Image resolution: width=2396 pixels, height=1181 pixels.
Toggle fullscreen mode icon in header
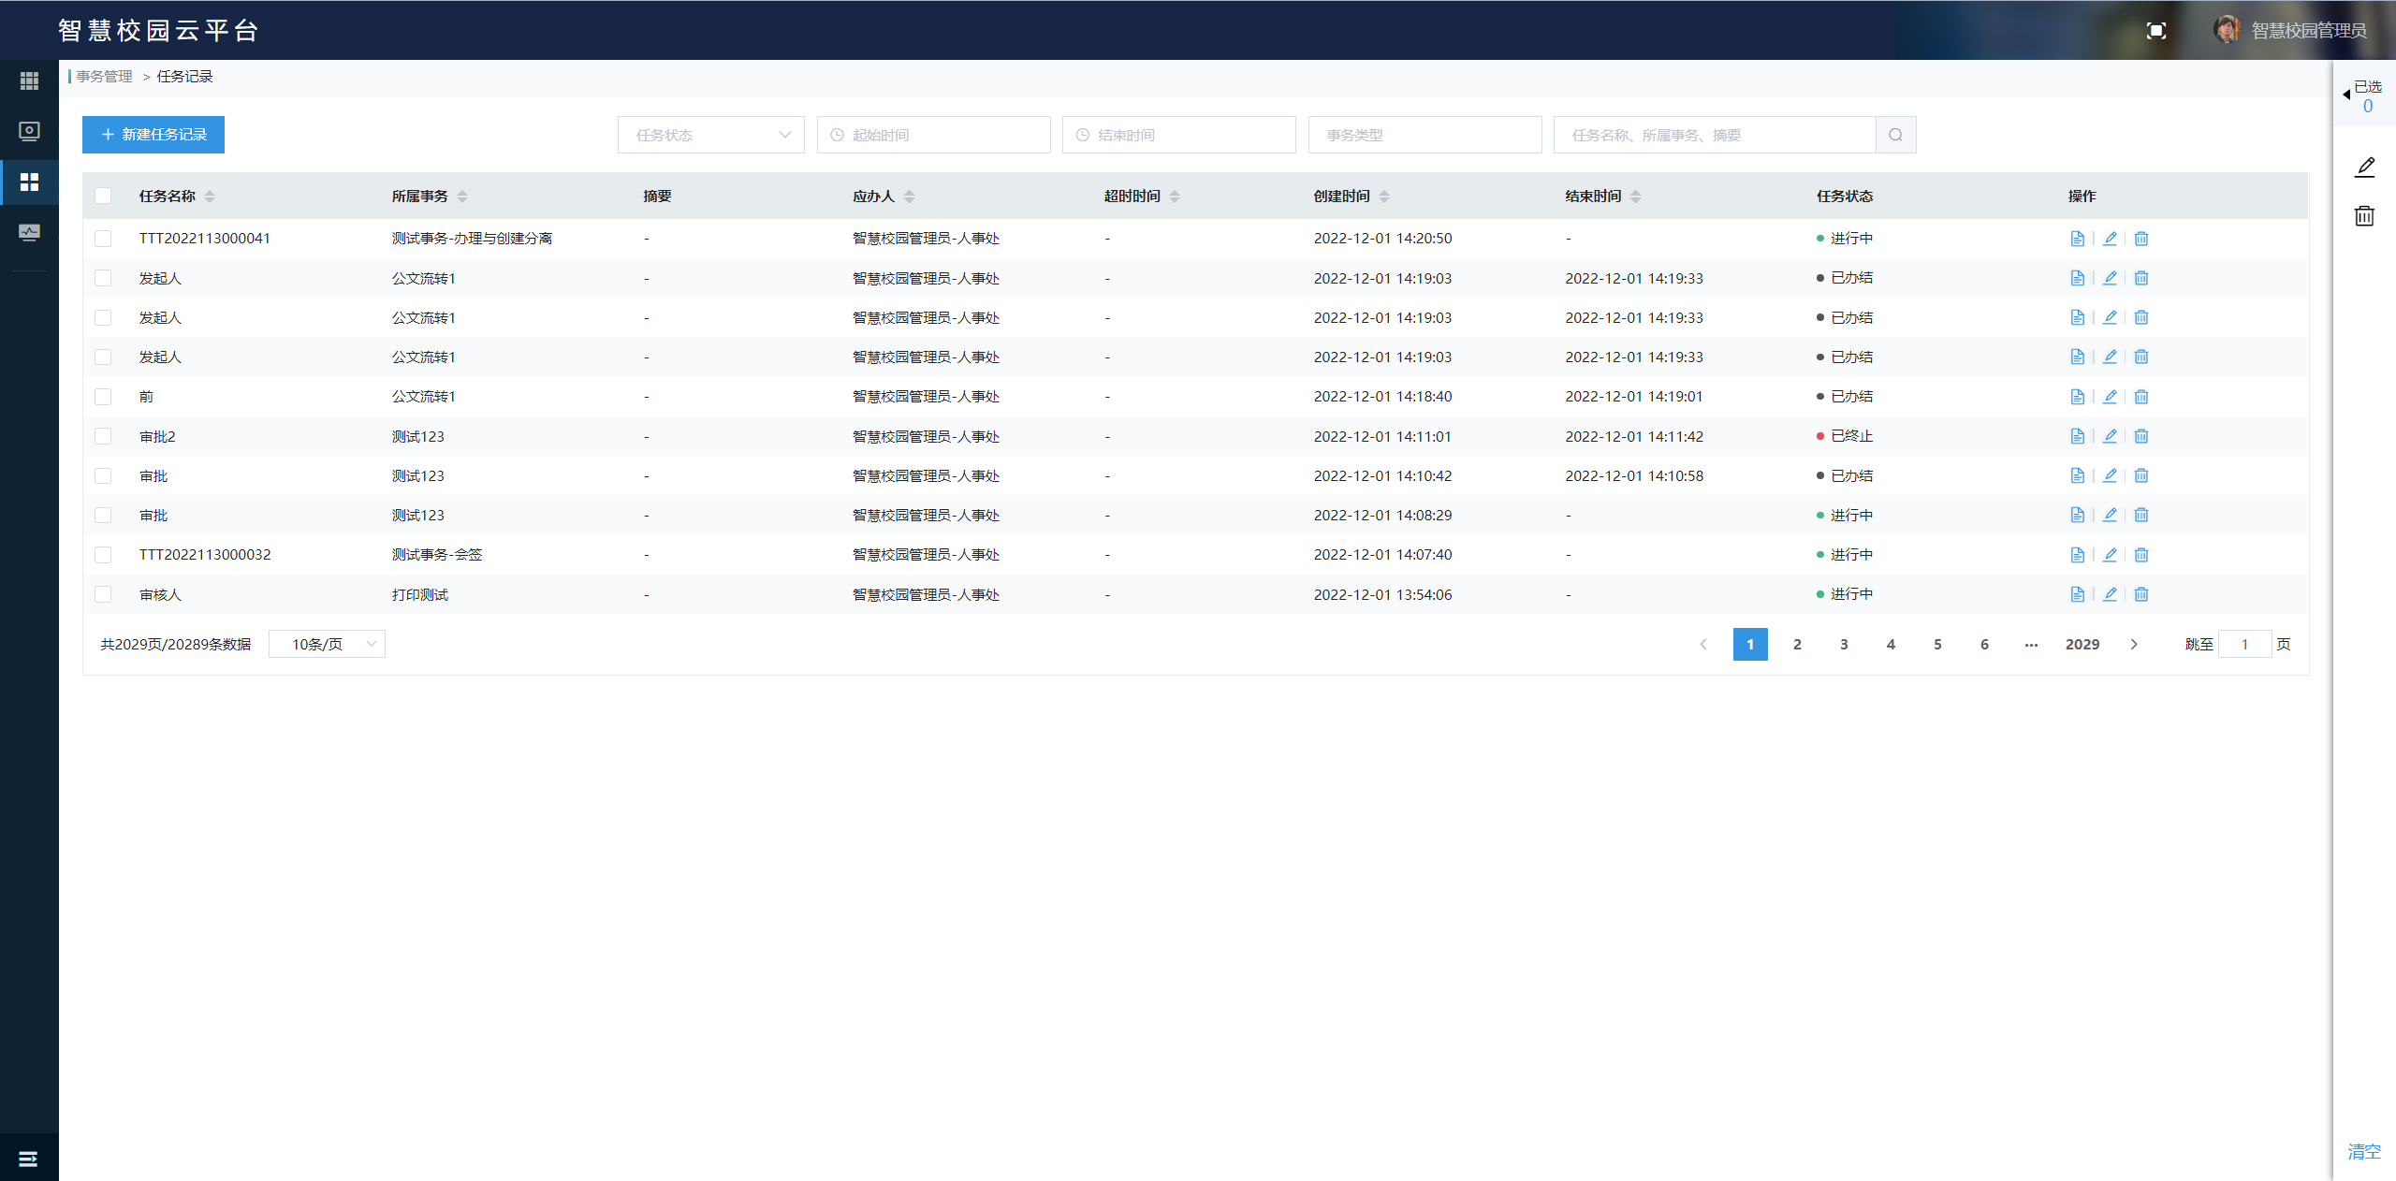[x=2156, y=31]
